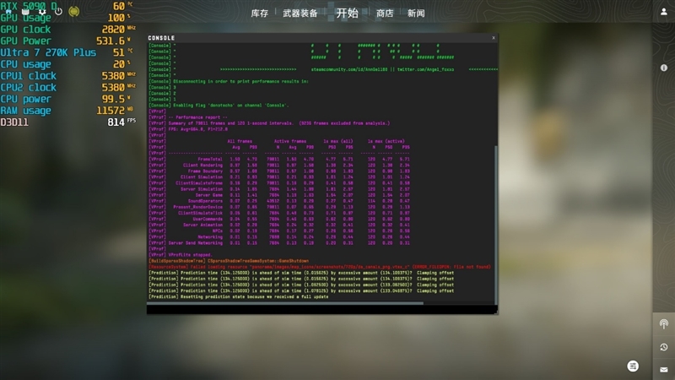Image resolution: width=675 pixels, height=380 pixels.
Task: Click the 'Performance report' console line
Action: click(197, 117)
